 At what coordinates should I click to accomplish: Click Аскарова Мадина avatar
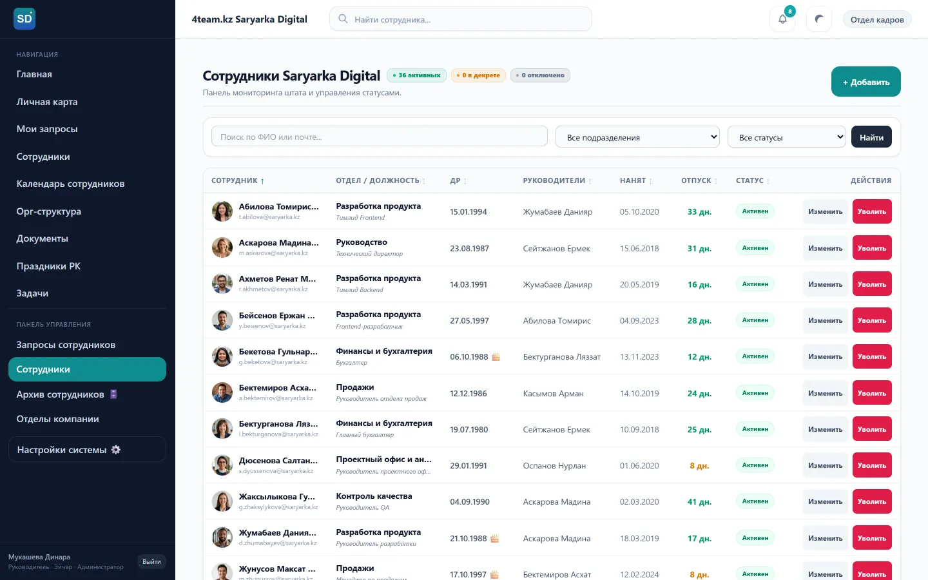pos(222,247)
